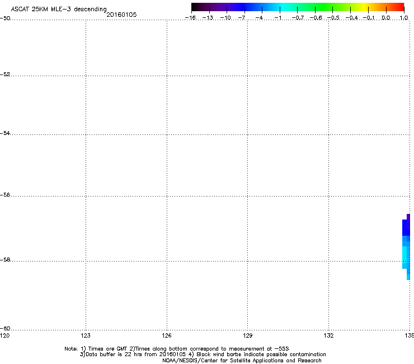Viewport: 414px width, 364px height.
Task: Click the yellow section of the color bar
Action: pos(364,7)
